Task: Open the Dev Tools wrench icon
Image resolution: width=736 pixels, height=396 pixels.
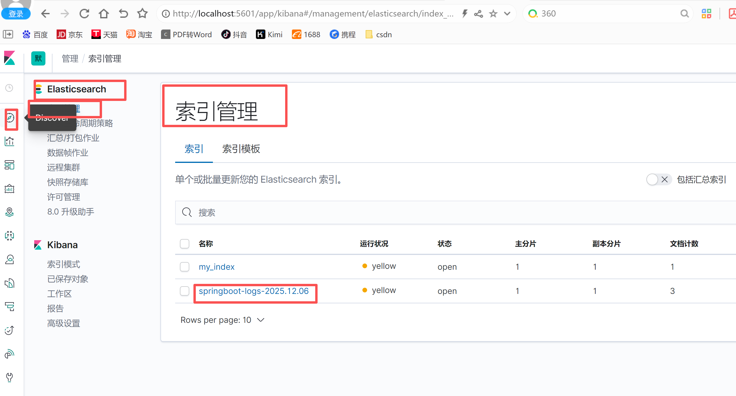Action: coord(9,377)
